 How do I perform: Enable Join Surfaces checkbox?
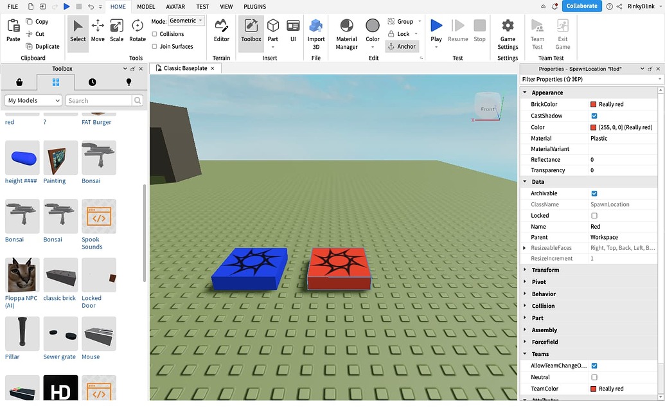pyautogui.click(x=154, y=46)
